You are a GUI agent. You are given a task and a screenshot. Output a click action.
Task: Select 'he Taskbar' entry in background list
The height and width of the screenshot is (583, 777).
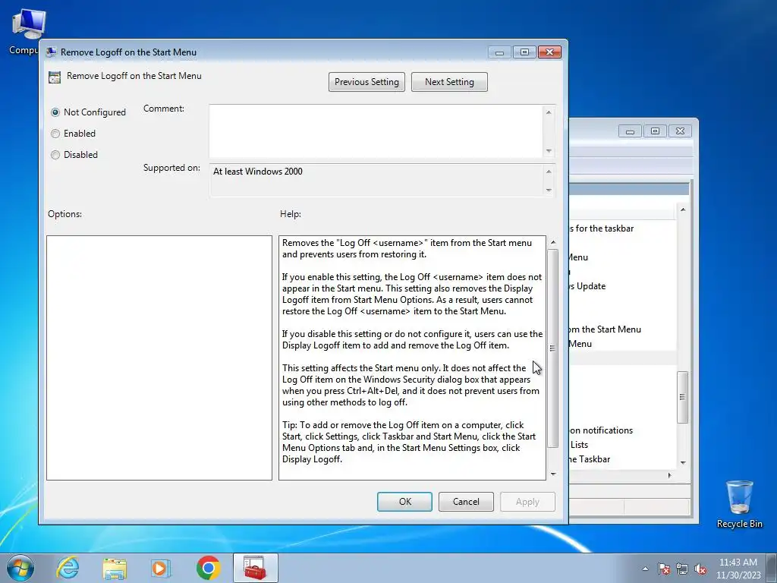[x=590, y=459]
